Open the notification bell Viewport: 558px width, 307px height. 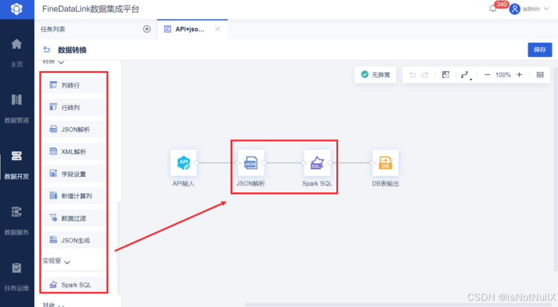[493, 8]
